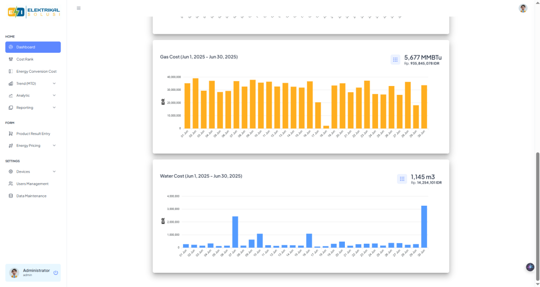Click the Cost Rank sidebar icon
Screen dimensions: 540x287
coord(11,59)
